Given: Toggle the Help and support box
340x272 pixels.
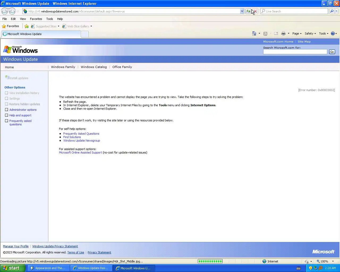Looking at the screenshot, I should pos(7,115).
